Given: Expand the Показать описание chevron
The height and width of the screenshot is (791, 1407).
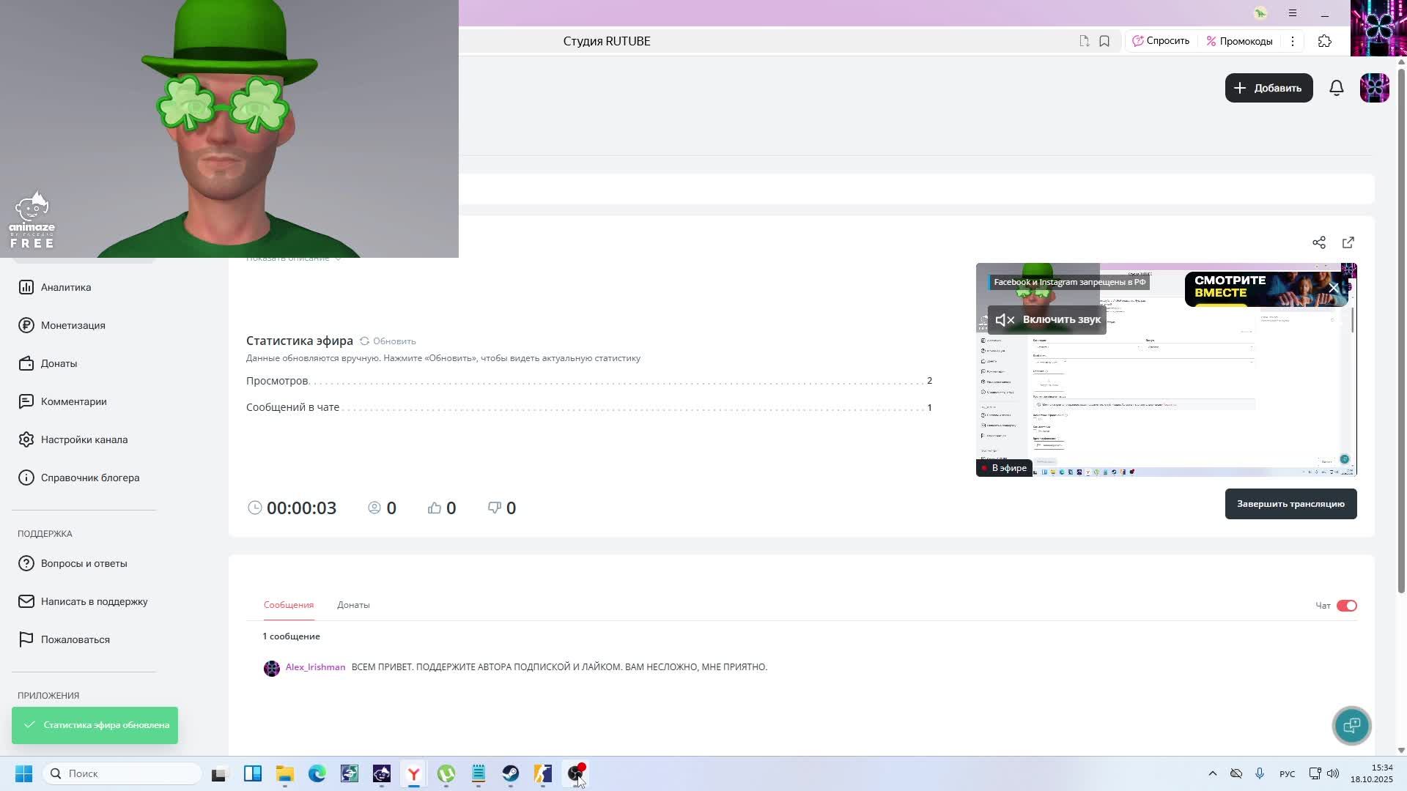Looking at the screenshot, I should pos(338,259).
